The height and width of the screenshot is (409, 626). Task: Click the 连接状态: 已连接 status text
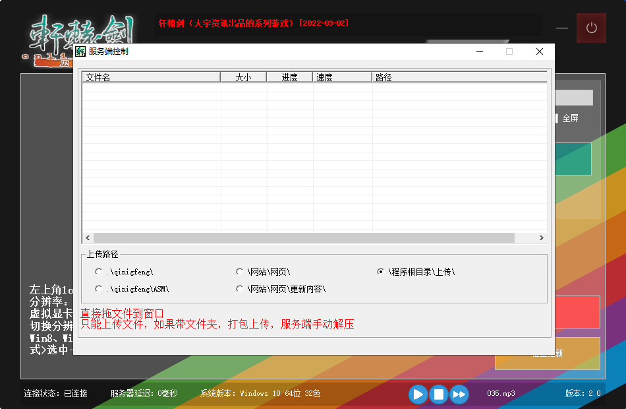pyautogui.click(x=55, y=394)
